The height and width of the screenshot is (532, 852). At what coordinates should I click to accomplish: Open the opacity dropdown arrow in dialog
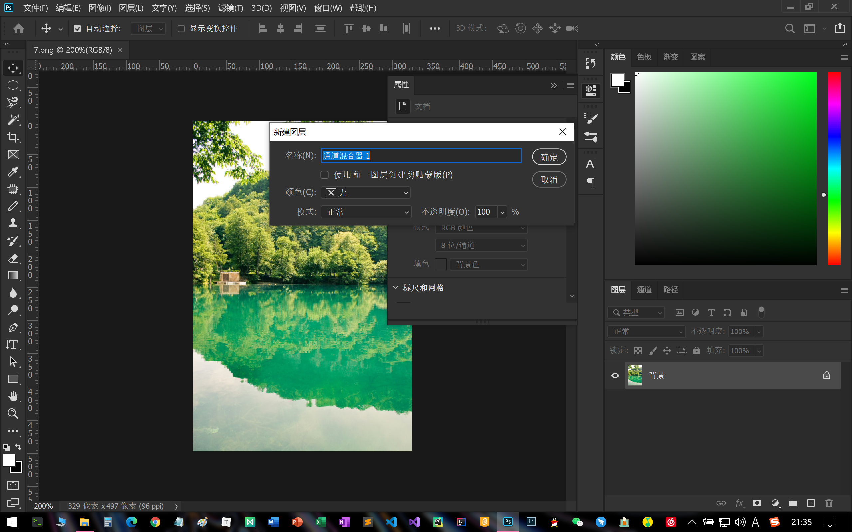(x=502, y=212)
